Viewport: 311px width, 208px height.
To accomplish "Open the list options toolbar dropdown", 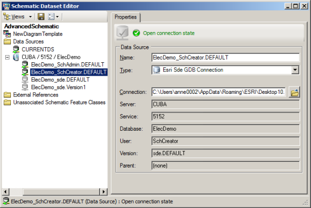I will coord(53,17).
